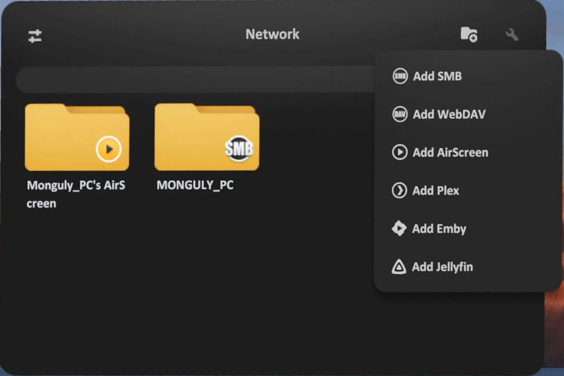
Task: Click the DAV circle icon in the menu
Action: point(400,115)
